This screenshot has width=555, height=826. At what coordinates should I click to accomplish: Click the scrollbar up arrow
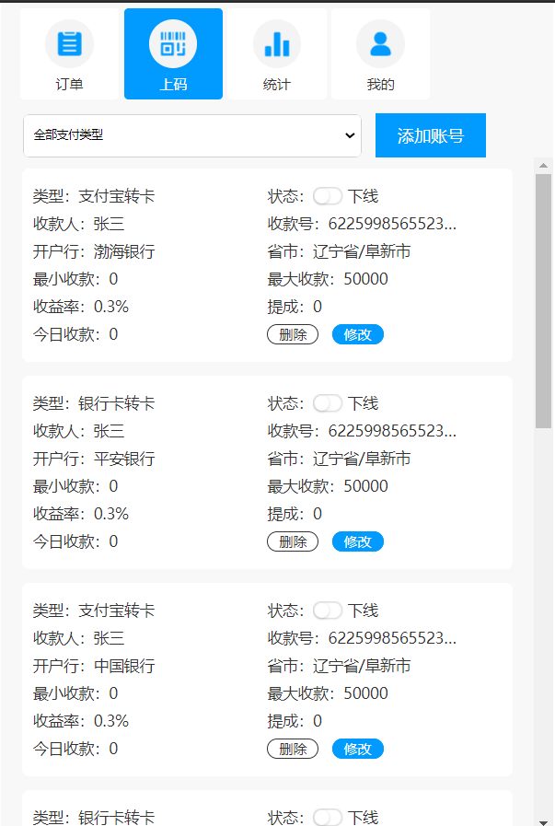point(543,166)
